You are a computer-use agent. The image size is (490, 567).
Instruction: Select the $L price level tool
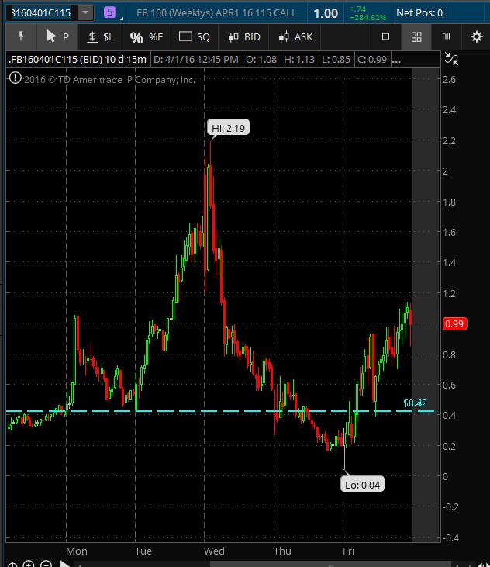pos(101,36)
